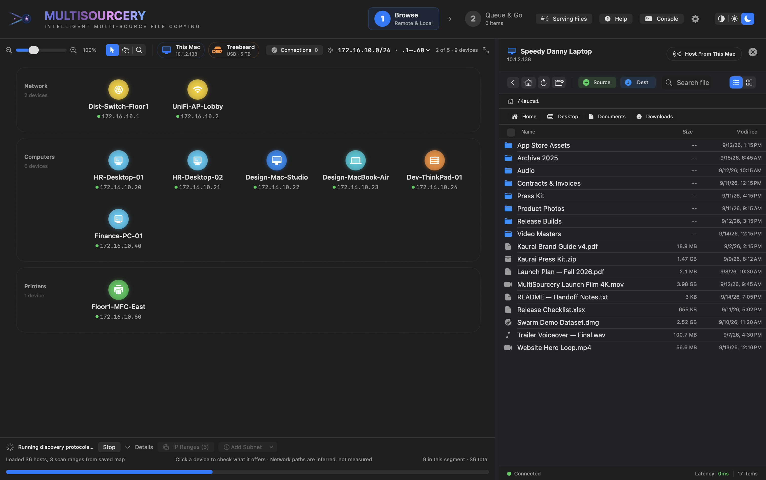Screen dimensions: 766x480
Task: Enable auto contrast theme
Action: (721, 19)
